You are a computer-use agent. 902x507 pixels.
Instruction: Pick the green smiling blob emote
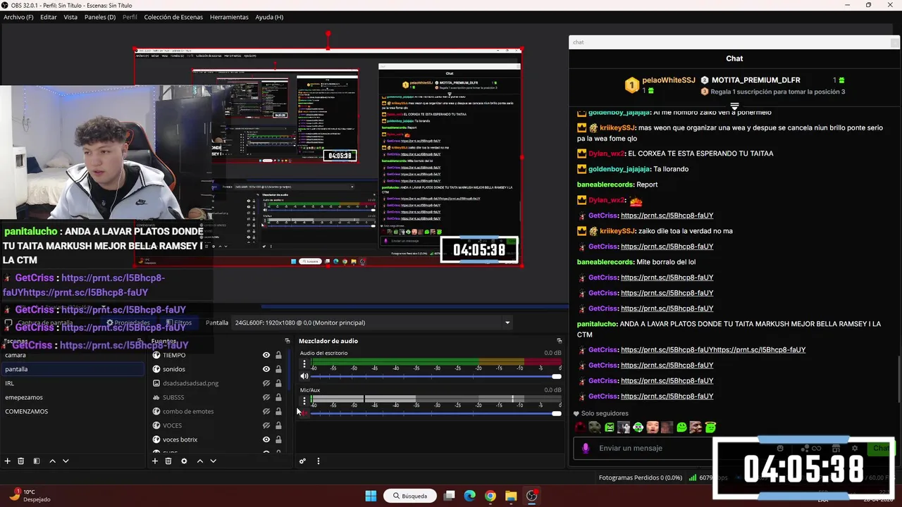point(681,427)
